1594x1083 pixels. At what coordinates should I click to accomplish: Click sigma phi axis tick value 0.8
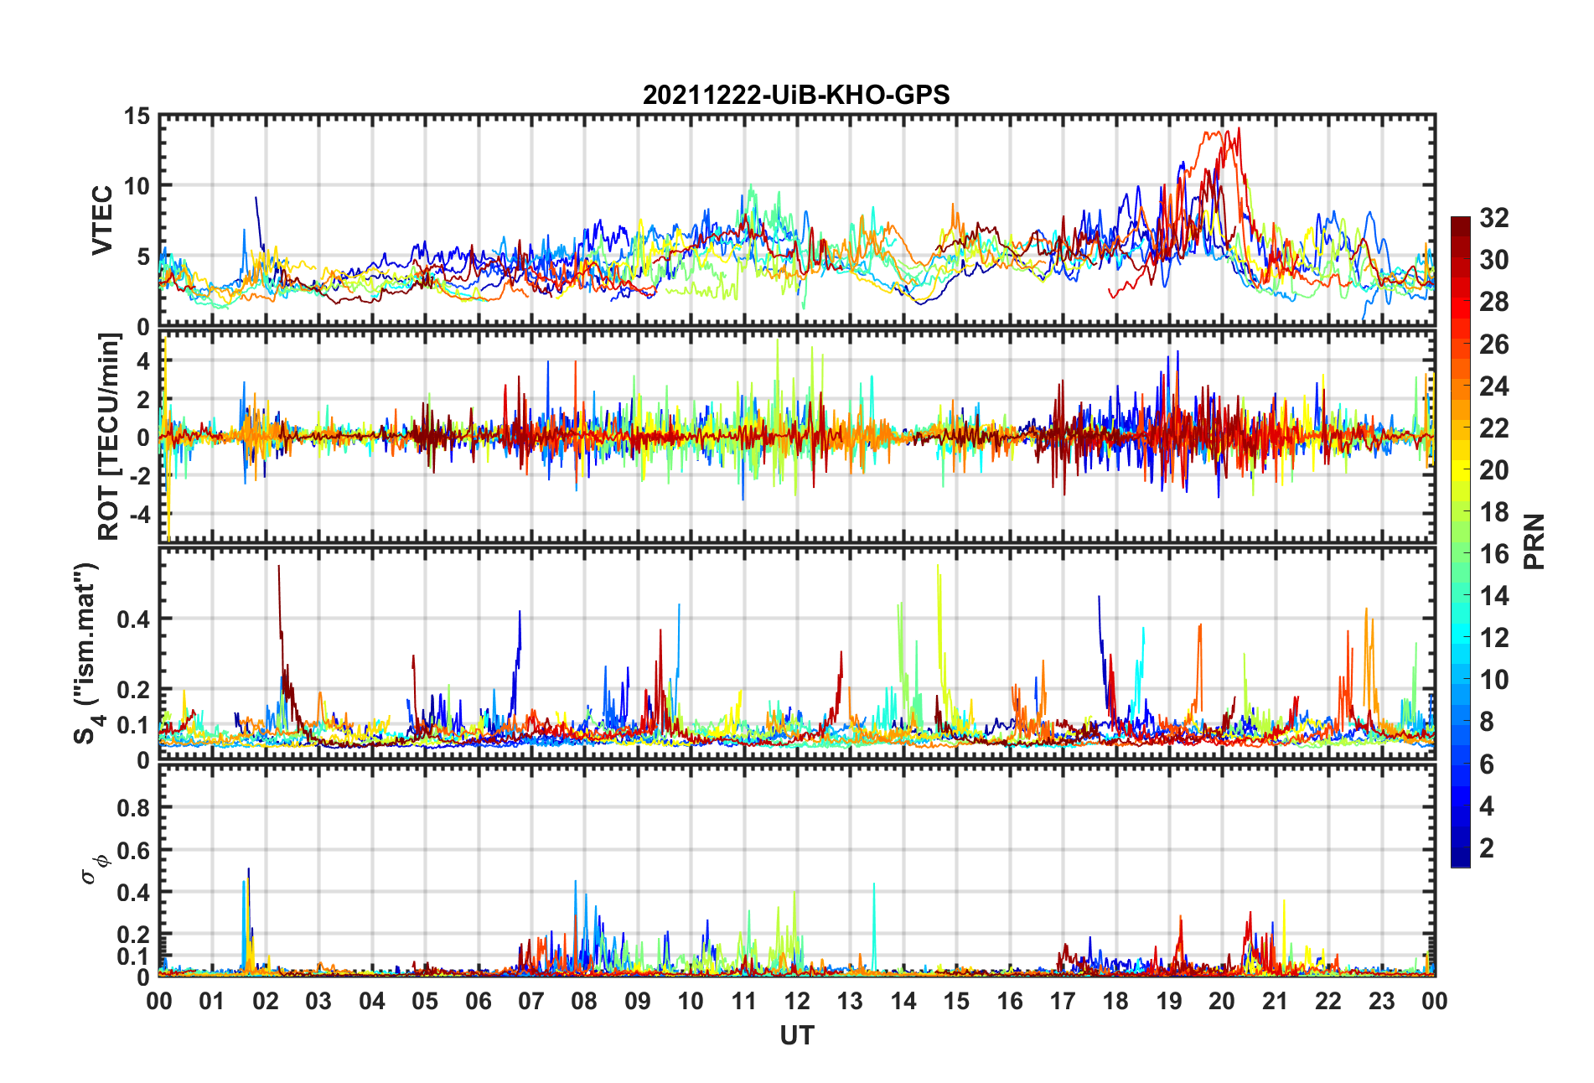[x=134, y=808]
